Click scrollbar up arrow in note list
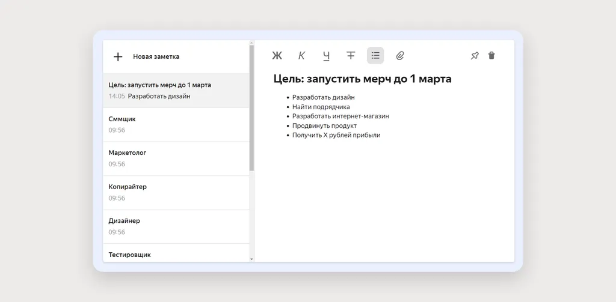 (x=252, y=43)
